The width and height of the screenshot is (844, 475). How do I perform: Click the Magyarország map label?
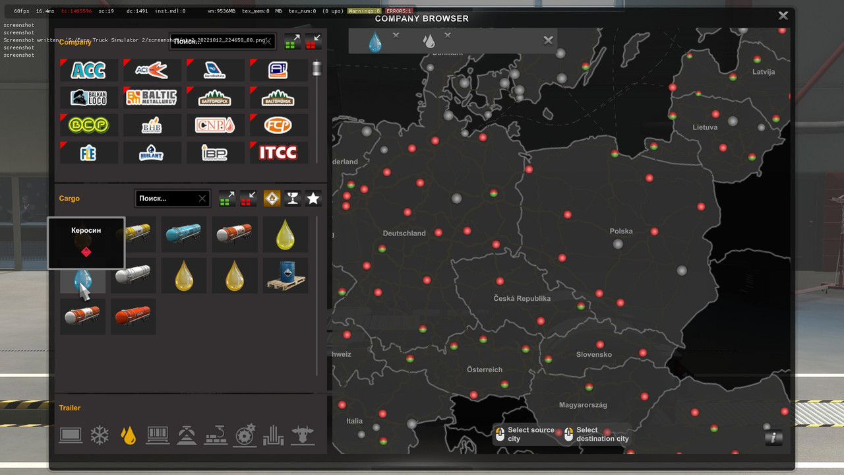click(583, 404)
